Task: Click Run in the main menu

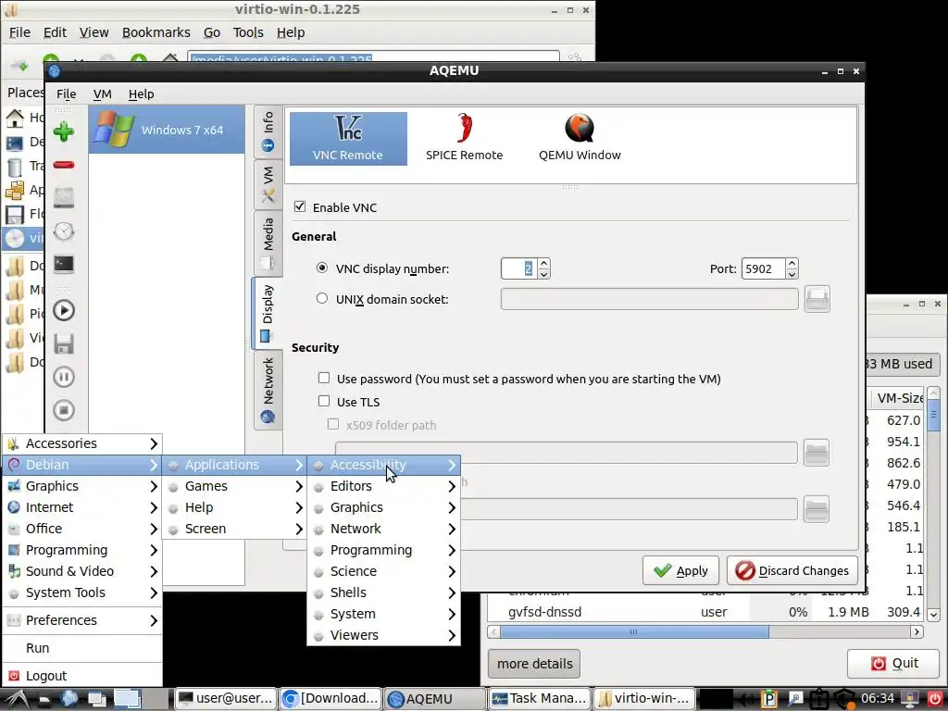Action: pos(82,648)
